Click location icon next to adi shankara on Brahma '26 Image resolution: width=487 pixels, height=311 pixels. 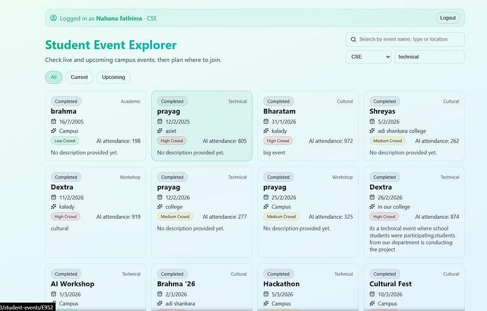[x=159, y=303]
